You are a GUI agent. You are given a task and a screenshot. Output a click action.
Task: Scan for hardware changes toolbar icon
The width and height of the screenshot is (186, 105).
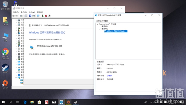click(38, 16)
